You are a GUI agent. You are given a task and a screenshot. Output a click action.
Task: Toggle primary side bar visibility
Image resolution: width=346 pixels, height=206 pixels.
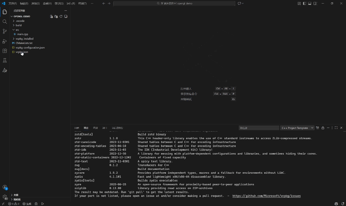point(304,3)
